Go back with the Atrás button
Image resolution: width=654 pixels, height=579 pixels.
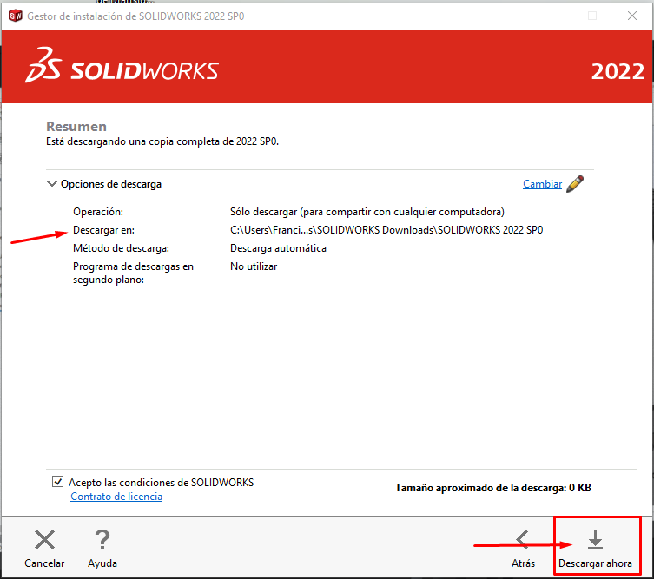pyautogui.click(x=523, y=548)
